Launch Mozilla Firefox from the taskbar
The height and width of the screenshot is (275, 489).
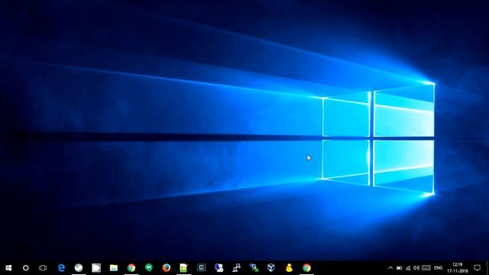167,268
